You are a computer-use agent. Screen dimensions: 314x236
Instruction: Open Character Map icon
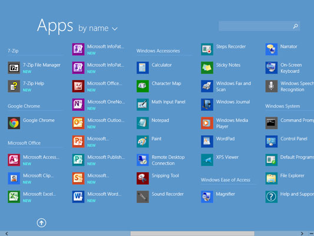pyautogui.click(x=143, y=86)
